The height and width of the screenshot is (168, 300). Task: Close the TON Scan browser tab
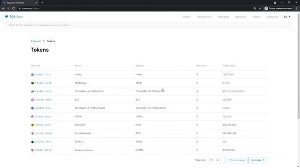[36, 3]
